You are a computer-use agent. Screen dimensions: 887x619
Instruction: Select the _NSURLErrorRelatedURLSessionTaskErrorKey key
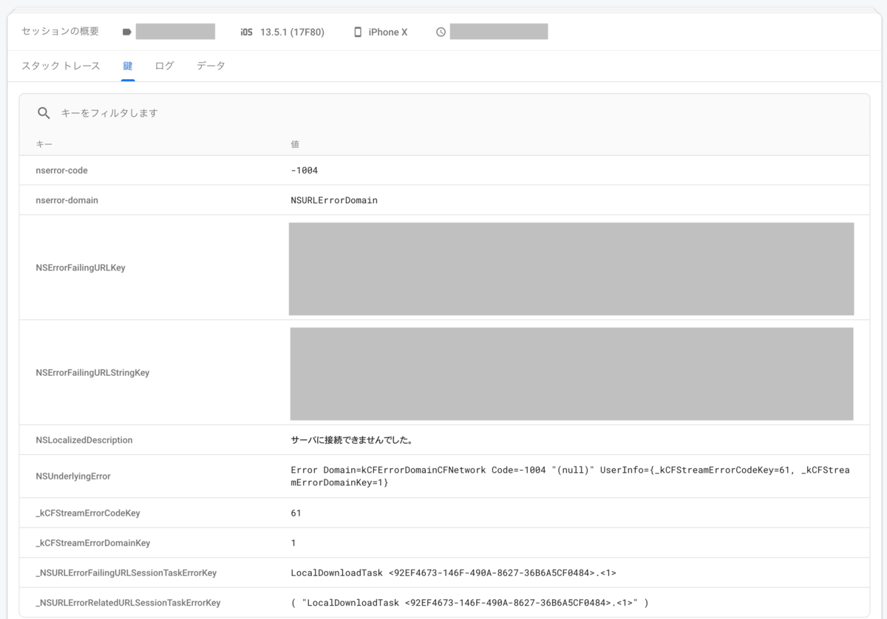[x=128, y=603]
